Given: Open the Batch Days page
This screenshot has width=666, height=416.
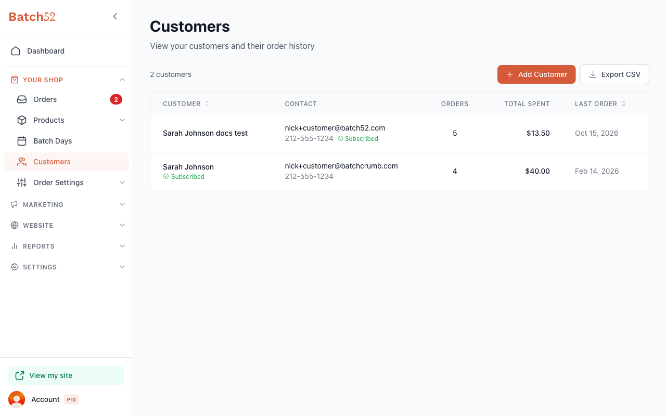Looking at the screenshot, I should click(x=66, y=141).
